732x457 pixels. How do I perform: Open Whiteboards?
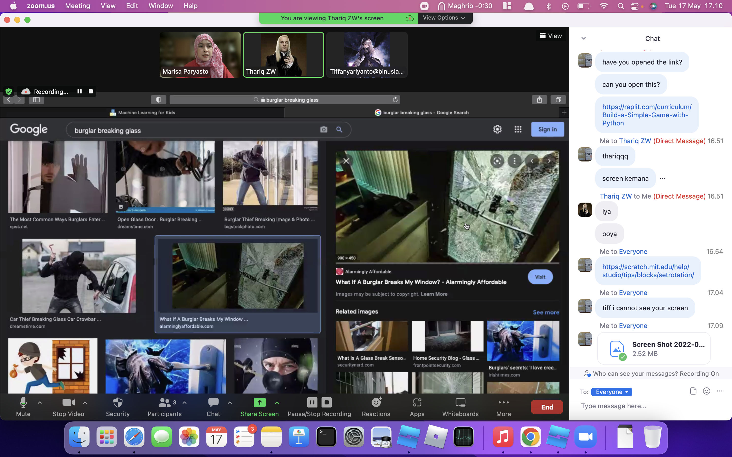(x=460, y=407)
